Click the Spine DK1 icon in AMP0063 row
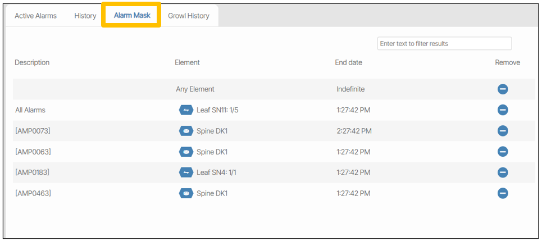 [x=186, y=152]
